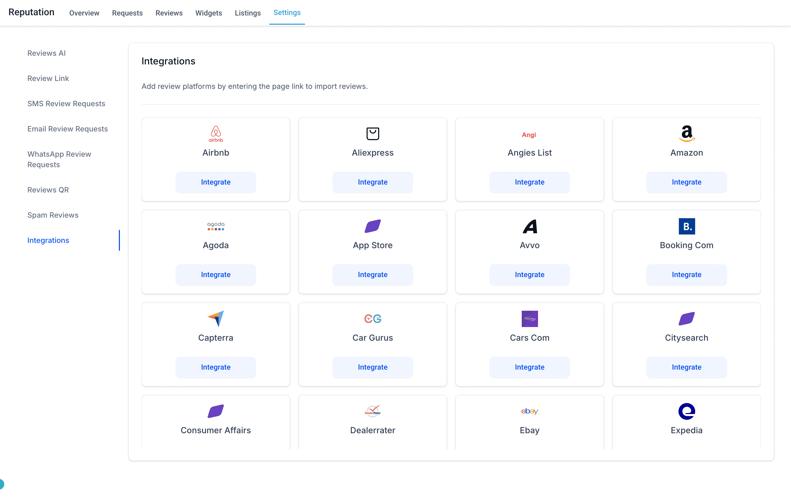Integrate the Capterra platform
Viewport: 791px width, 500px height.
point(215,367)
